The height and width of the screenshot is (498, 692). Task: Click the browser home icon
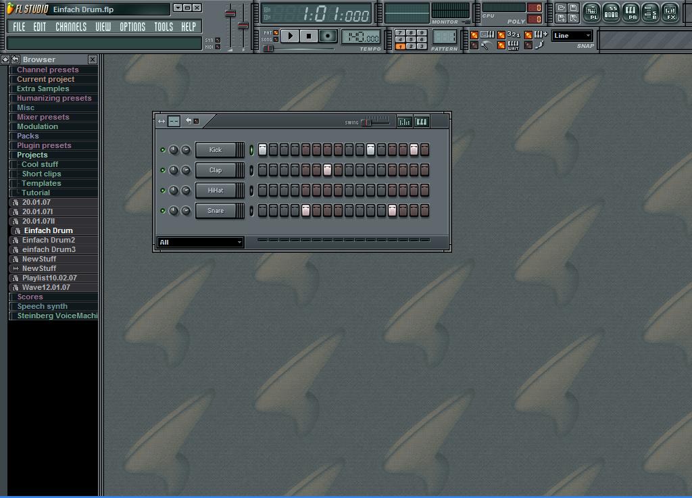point(5,59)
